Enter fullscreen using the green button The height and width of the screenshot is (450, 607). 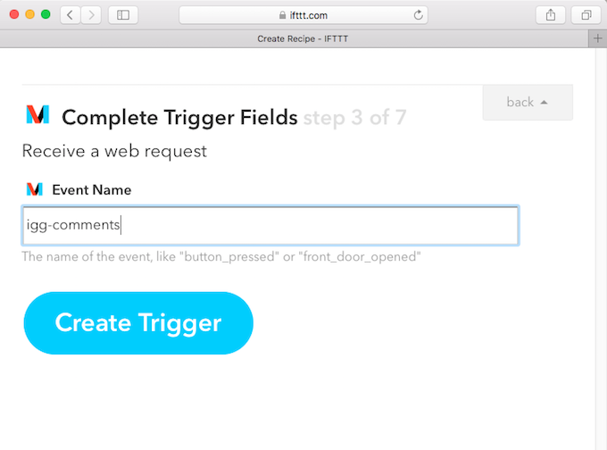[46, 14]
